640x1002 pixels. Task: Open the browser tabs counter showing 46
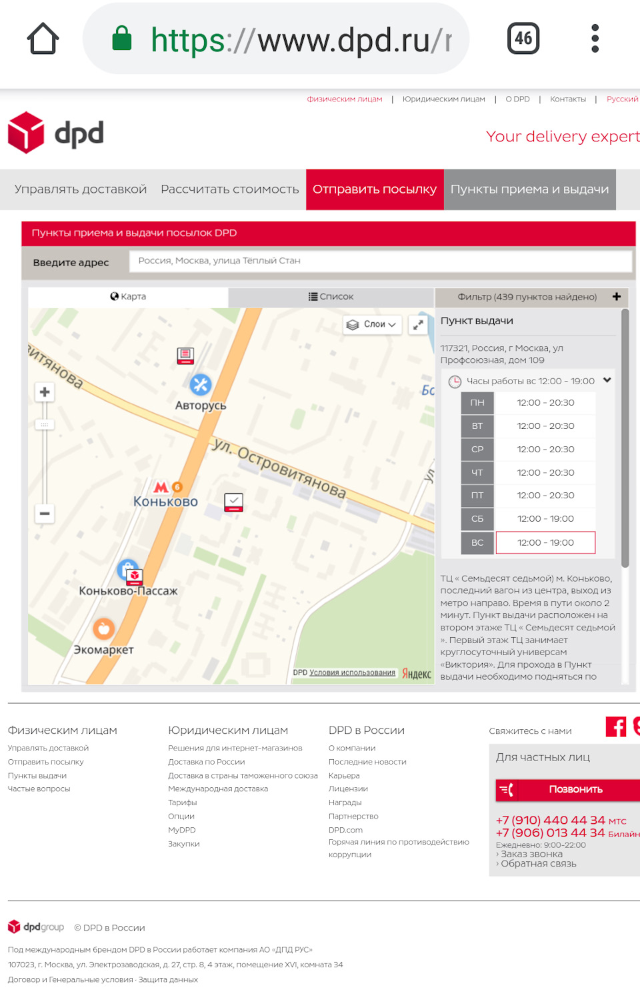523,39
